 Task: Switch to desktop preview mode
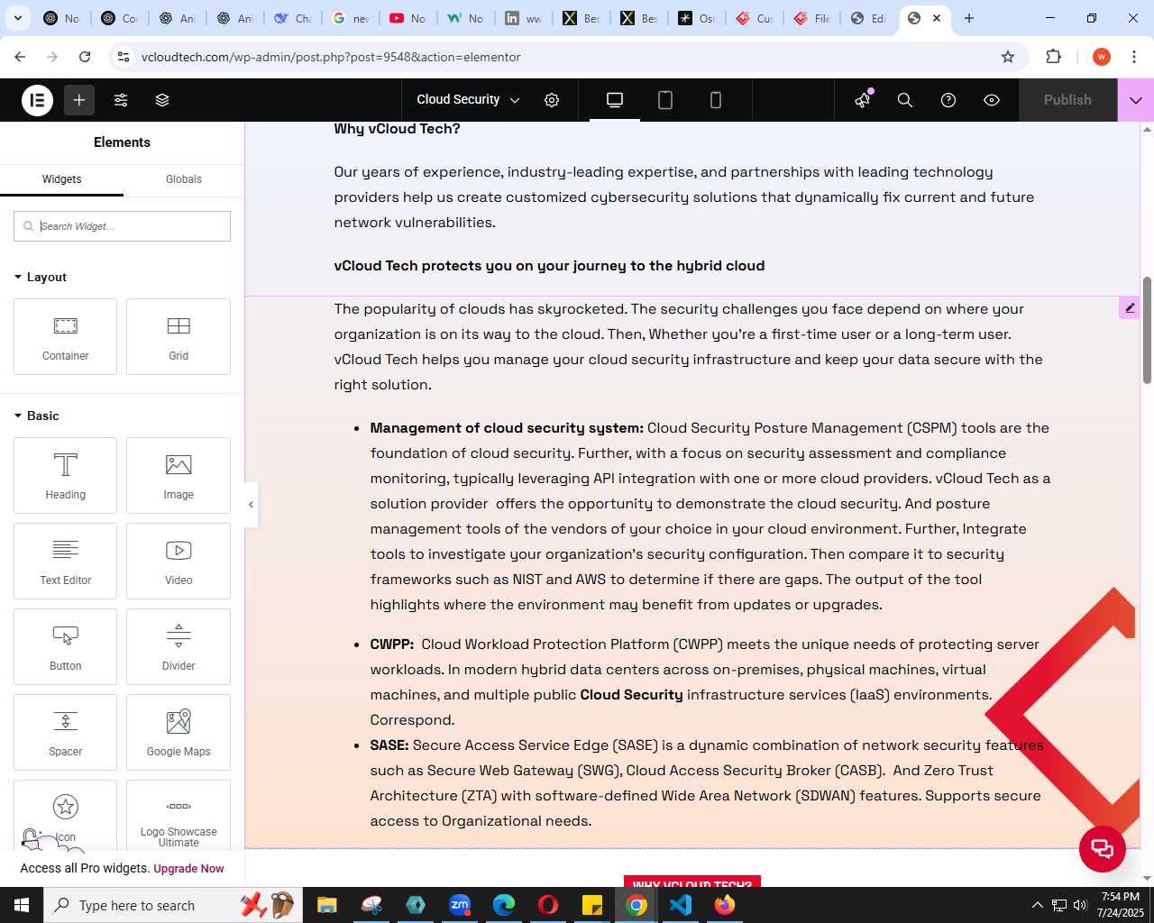click(x=615, y=100)
